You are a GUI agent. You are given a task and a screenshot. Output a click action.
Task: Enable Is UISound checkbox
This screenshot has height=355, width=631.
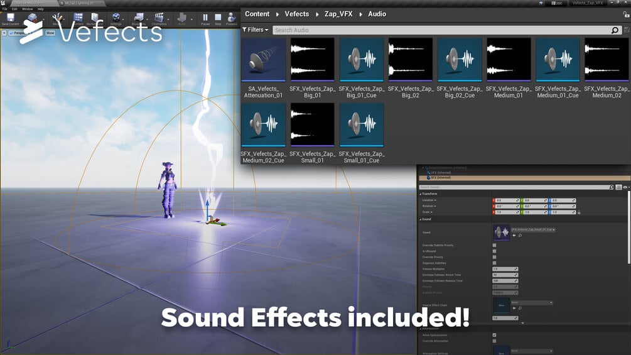point(495,251)
